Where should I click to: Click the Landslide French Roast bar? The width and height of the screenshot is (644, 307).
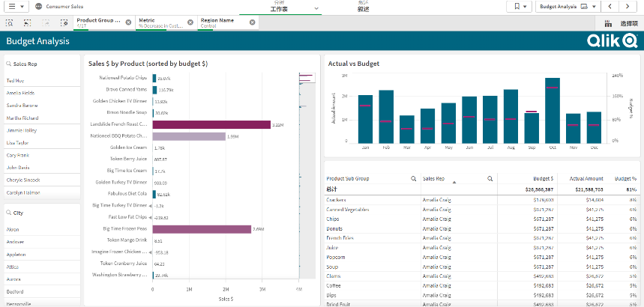click(211, 124)
